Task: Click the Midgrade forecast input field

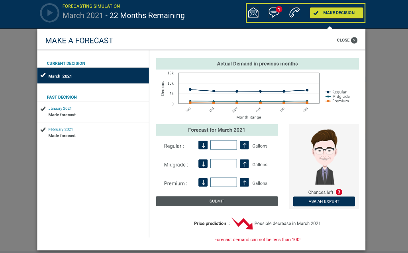Action: coord(224,163)
